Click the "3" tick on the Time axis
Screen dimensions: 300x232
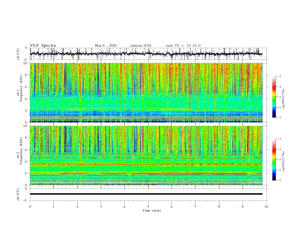(101, 207)
